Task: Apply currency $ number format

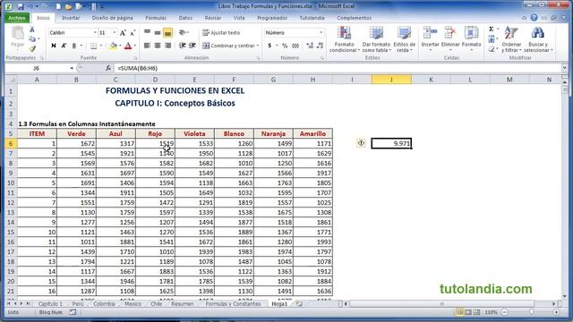Action: pyautogui.click(x=269, y=46)
